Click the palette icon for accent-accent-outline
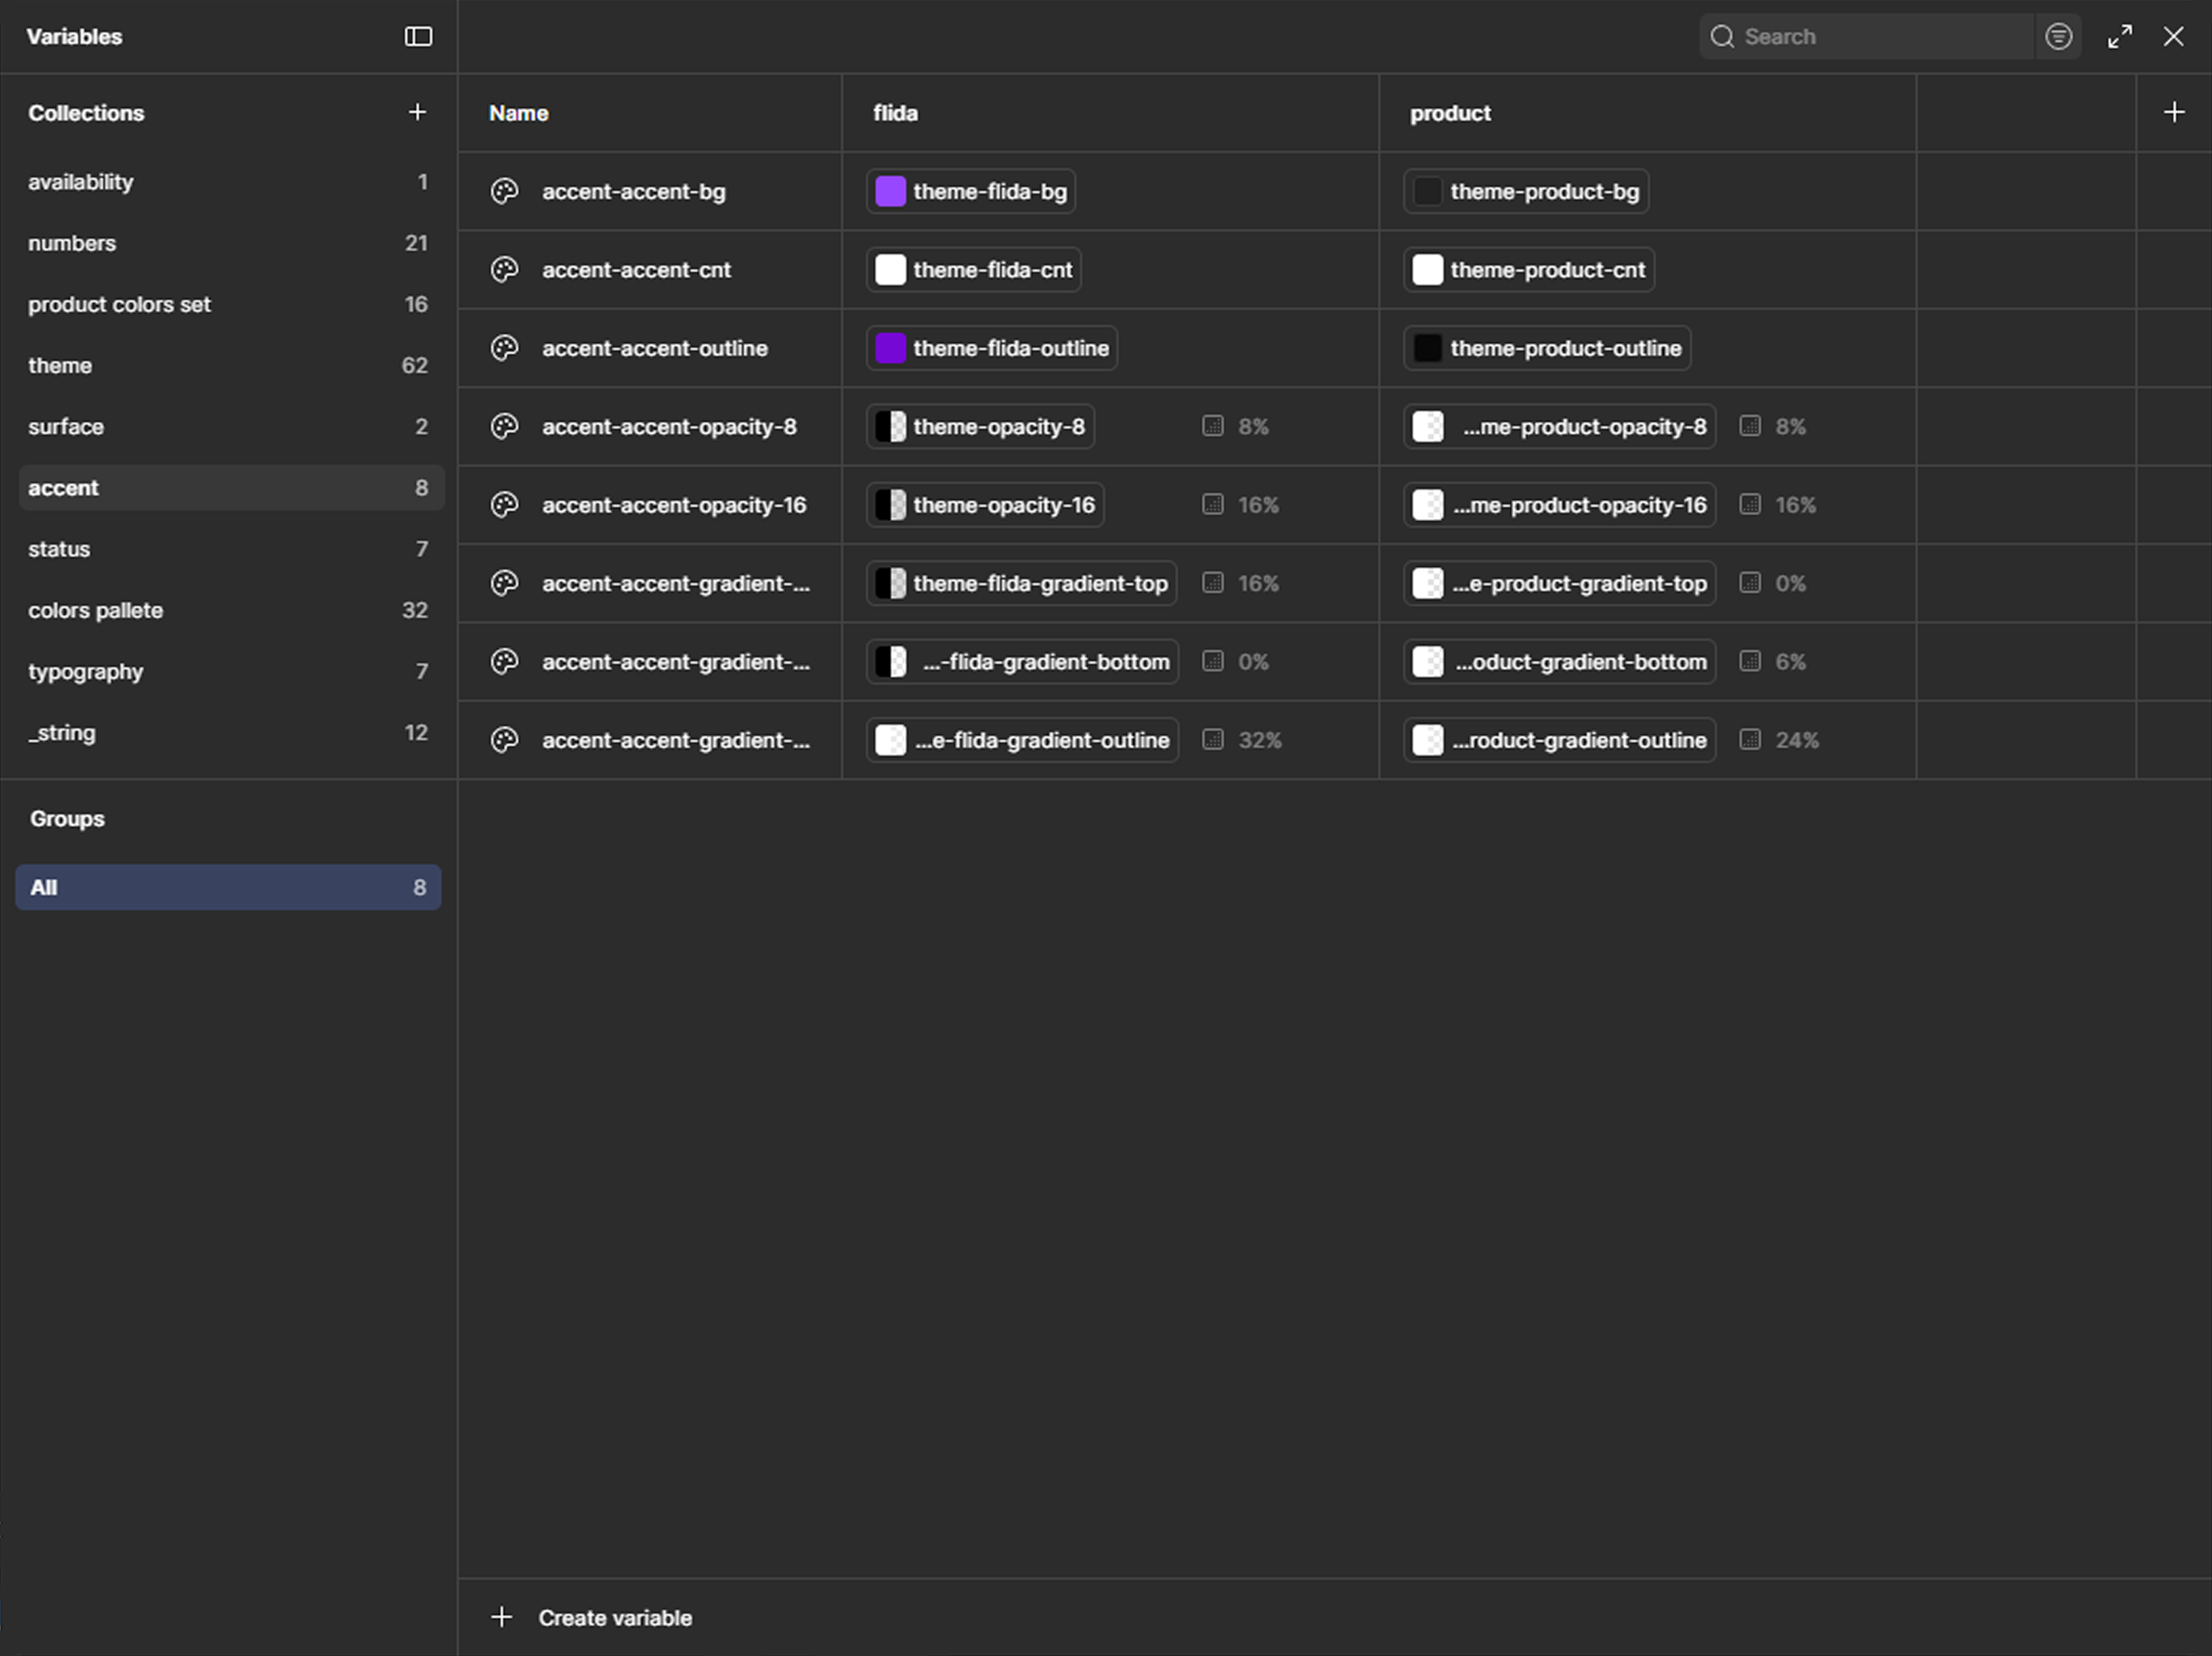2212x1656 pixels. coord(505,348)
